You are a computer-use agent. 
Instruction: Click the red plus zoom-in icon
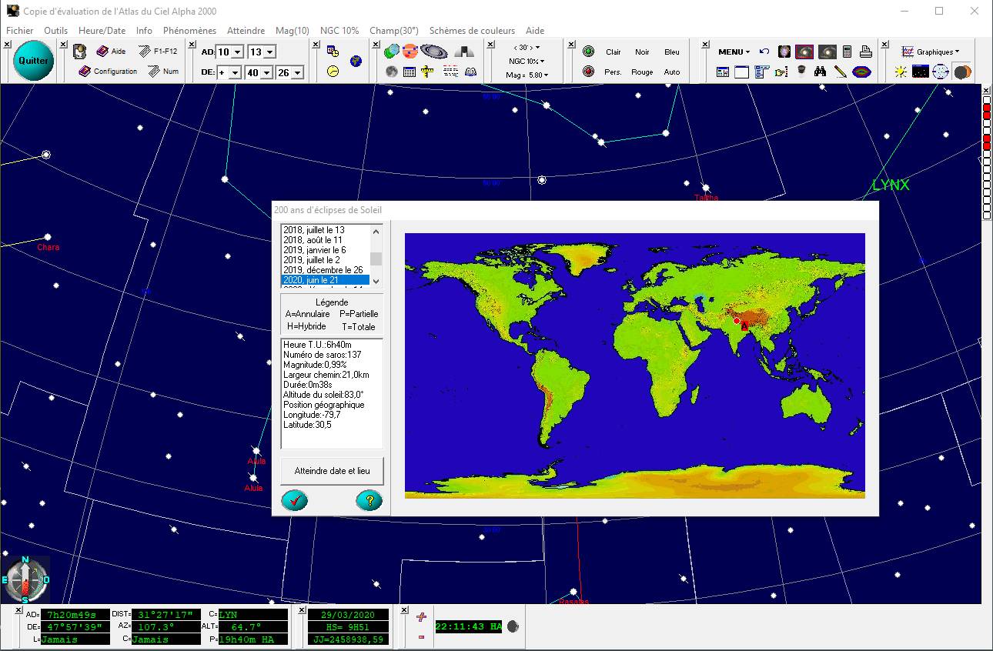[x=421, y=617]
